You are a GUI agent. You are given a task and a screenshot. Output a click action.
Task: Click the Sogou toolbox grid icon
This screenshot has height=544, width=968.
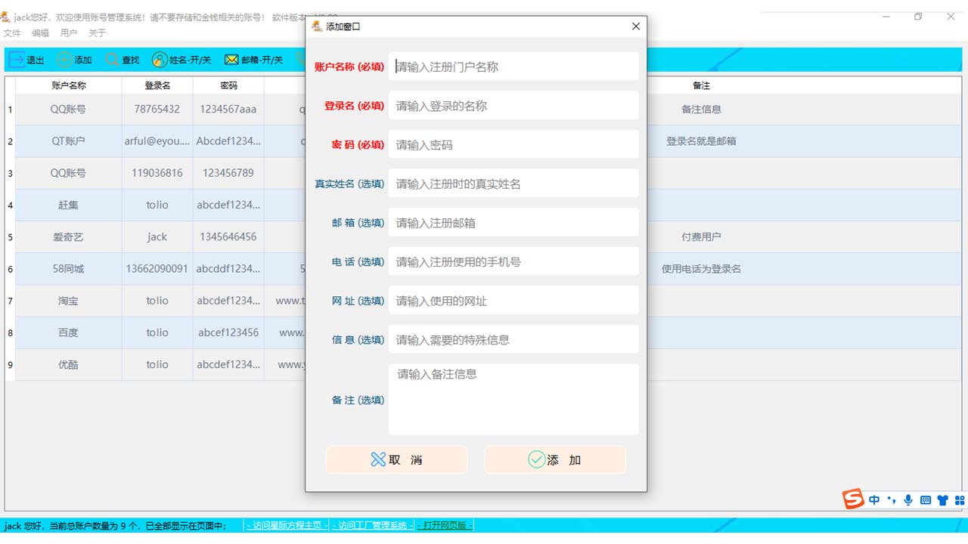click(x=959, y=499)
